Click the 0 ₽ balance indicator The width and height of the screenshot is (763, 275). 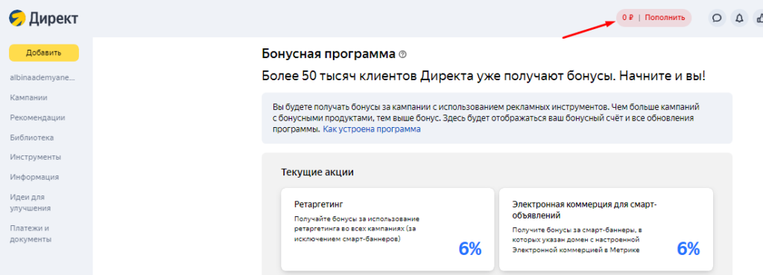point(627,18)
